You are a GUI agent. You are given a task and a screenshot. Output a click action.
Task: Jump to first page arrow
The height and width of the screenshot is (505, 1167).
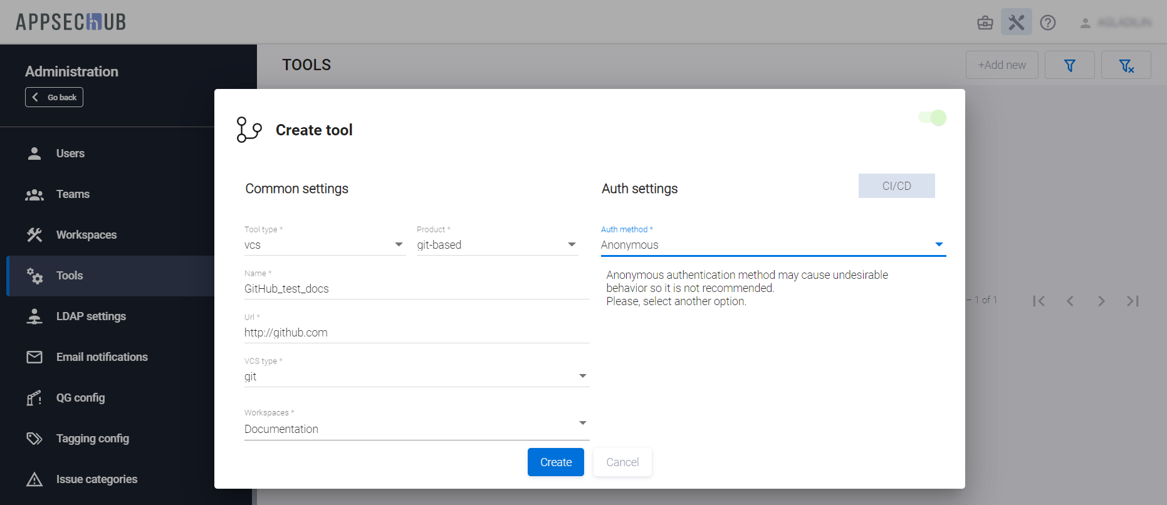[1039, 301]
